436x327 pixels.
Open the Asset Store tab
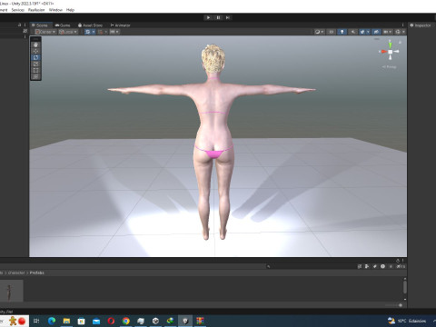pyautogui.click(x=90, y=25)
